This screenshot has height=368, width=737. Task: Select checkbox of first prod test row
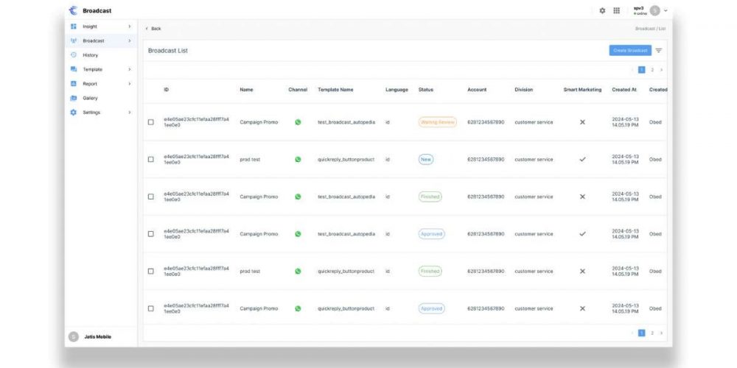coord(151,160)
